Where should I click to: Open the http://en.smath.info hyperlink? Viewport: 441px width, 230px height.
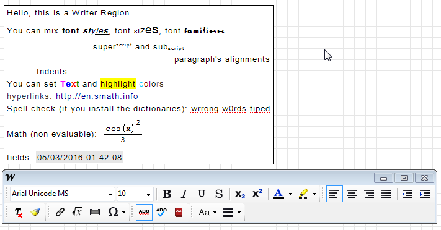(x=97, y=96)
